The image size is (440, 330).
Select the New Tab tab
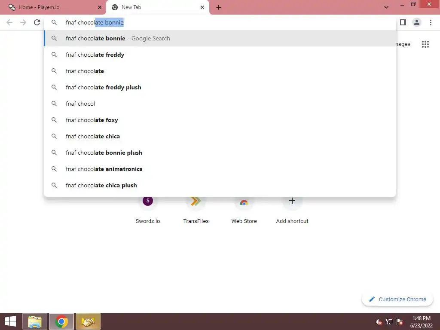point(158,7)
